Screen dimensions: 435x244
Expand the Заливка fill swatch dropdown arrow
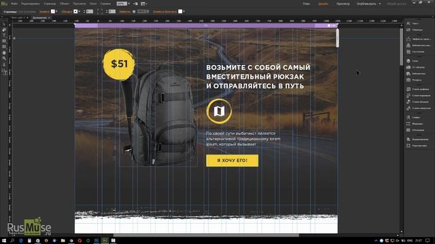56,12
